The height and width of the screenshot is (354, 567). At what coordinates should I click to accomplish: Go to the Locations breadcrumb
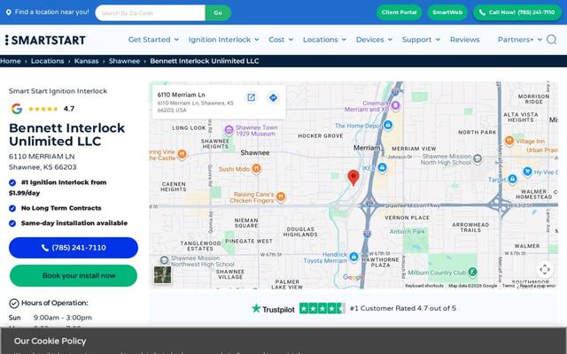47,61
